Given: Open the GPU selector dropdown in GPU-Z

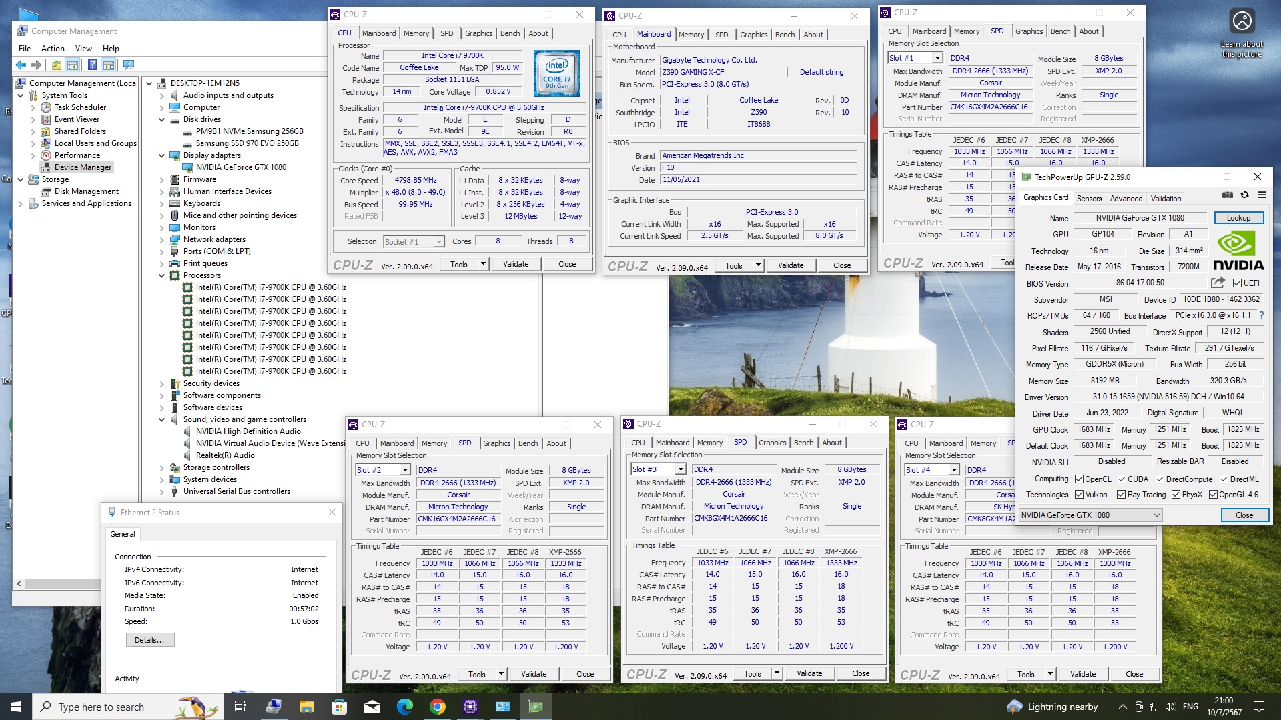Looking at the screenshot, I should [1090, 515].
